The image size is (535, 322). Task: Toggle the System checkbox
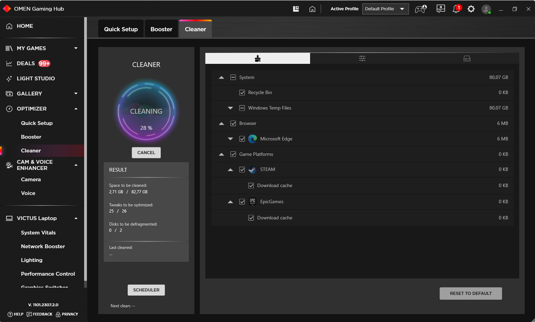(233, 77)
